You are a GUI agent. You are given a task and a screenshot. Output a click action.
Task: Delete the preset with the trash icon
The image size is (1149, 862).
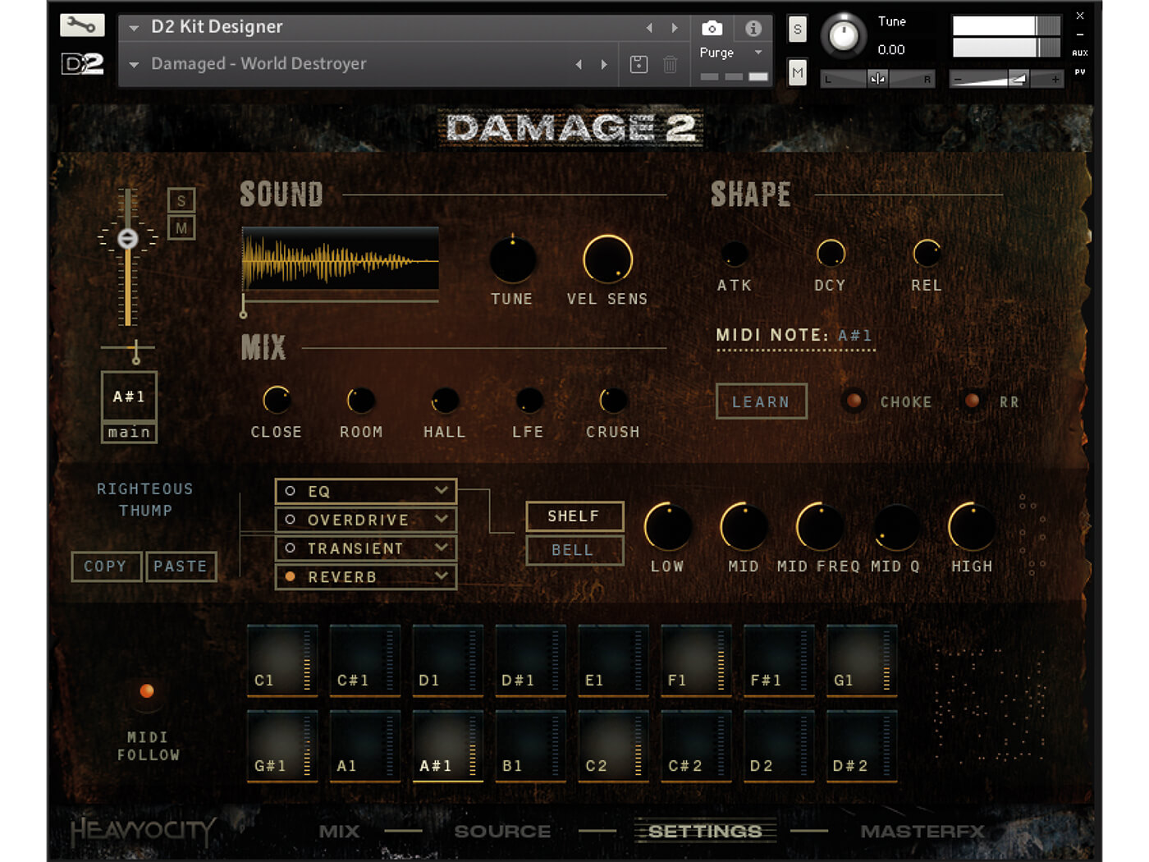pos(670,64)
